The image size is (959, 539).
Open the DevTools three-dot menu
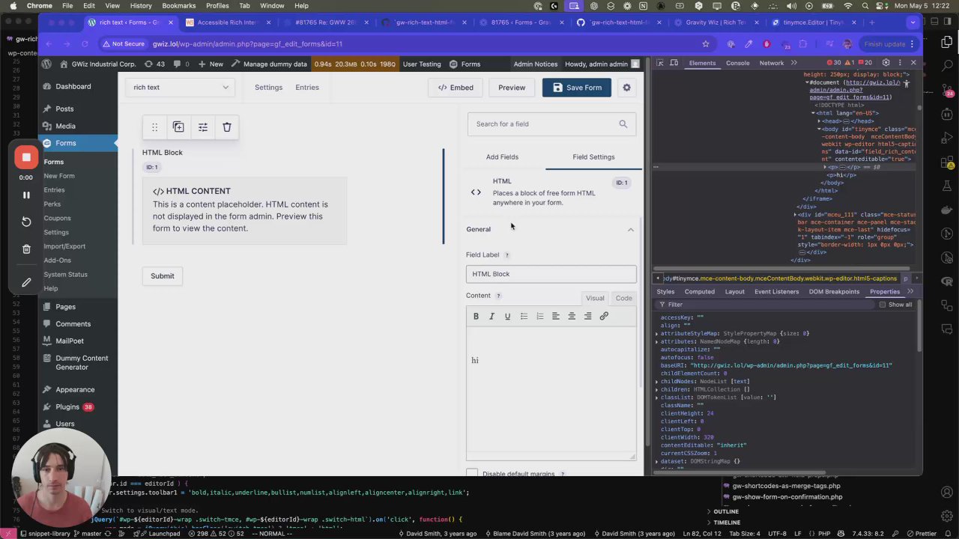point(900,63)
